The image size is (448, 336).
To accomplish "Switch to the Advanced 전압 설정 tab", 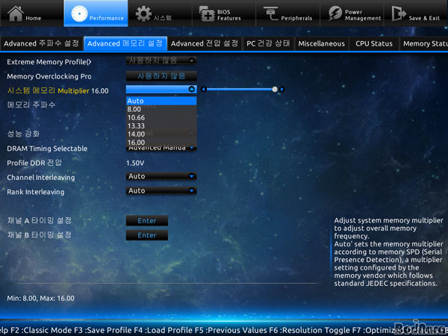I will pos(205,44).
